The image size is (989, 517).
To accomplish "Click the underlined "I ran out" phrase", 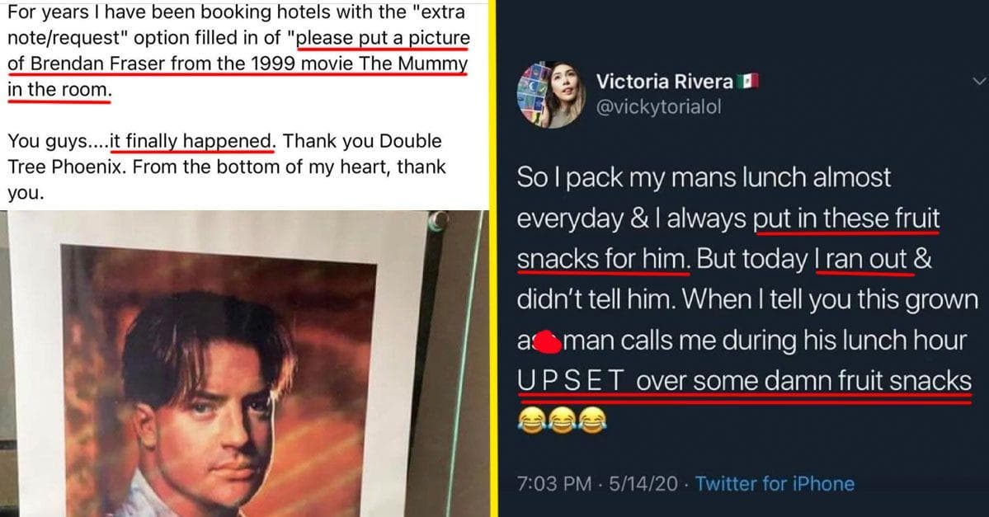I will tap(863, 259).
